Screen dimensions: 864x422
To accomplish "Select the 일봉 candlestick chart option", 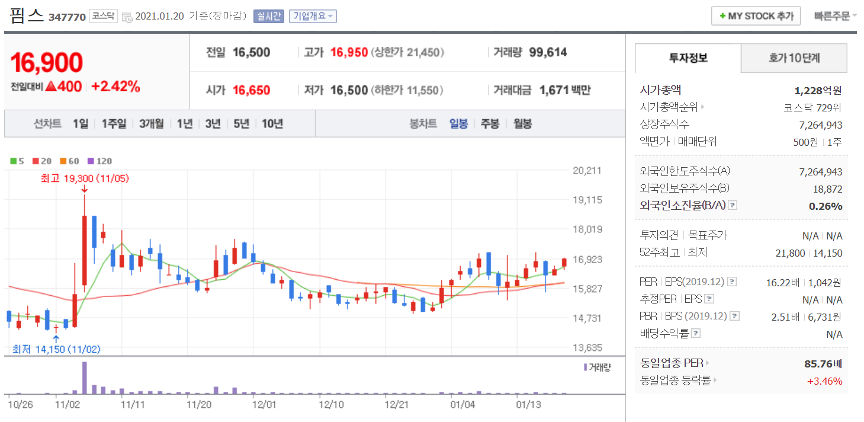I will point(458,123).
